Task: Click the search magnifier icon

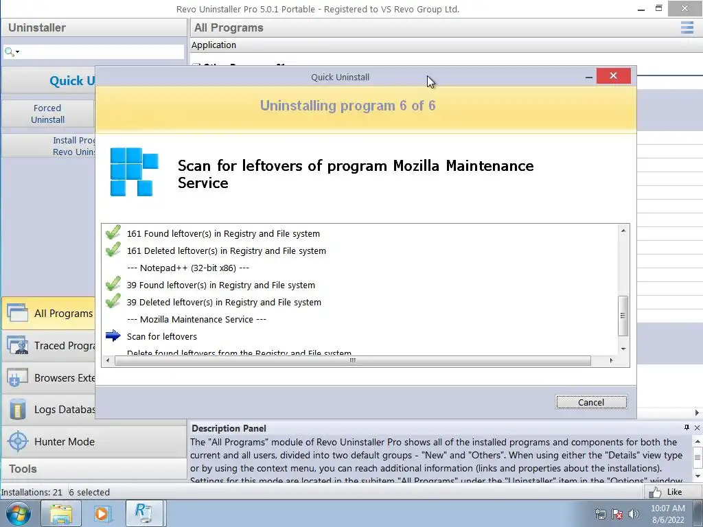Action: (8, 51)
